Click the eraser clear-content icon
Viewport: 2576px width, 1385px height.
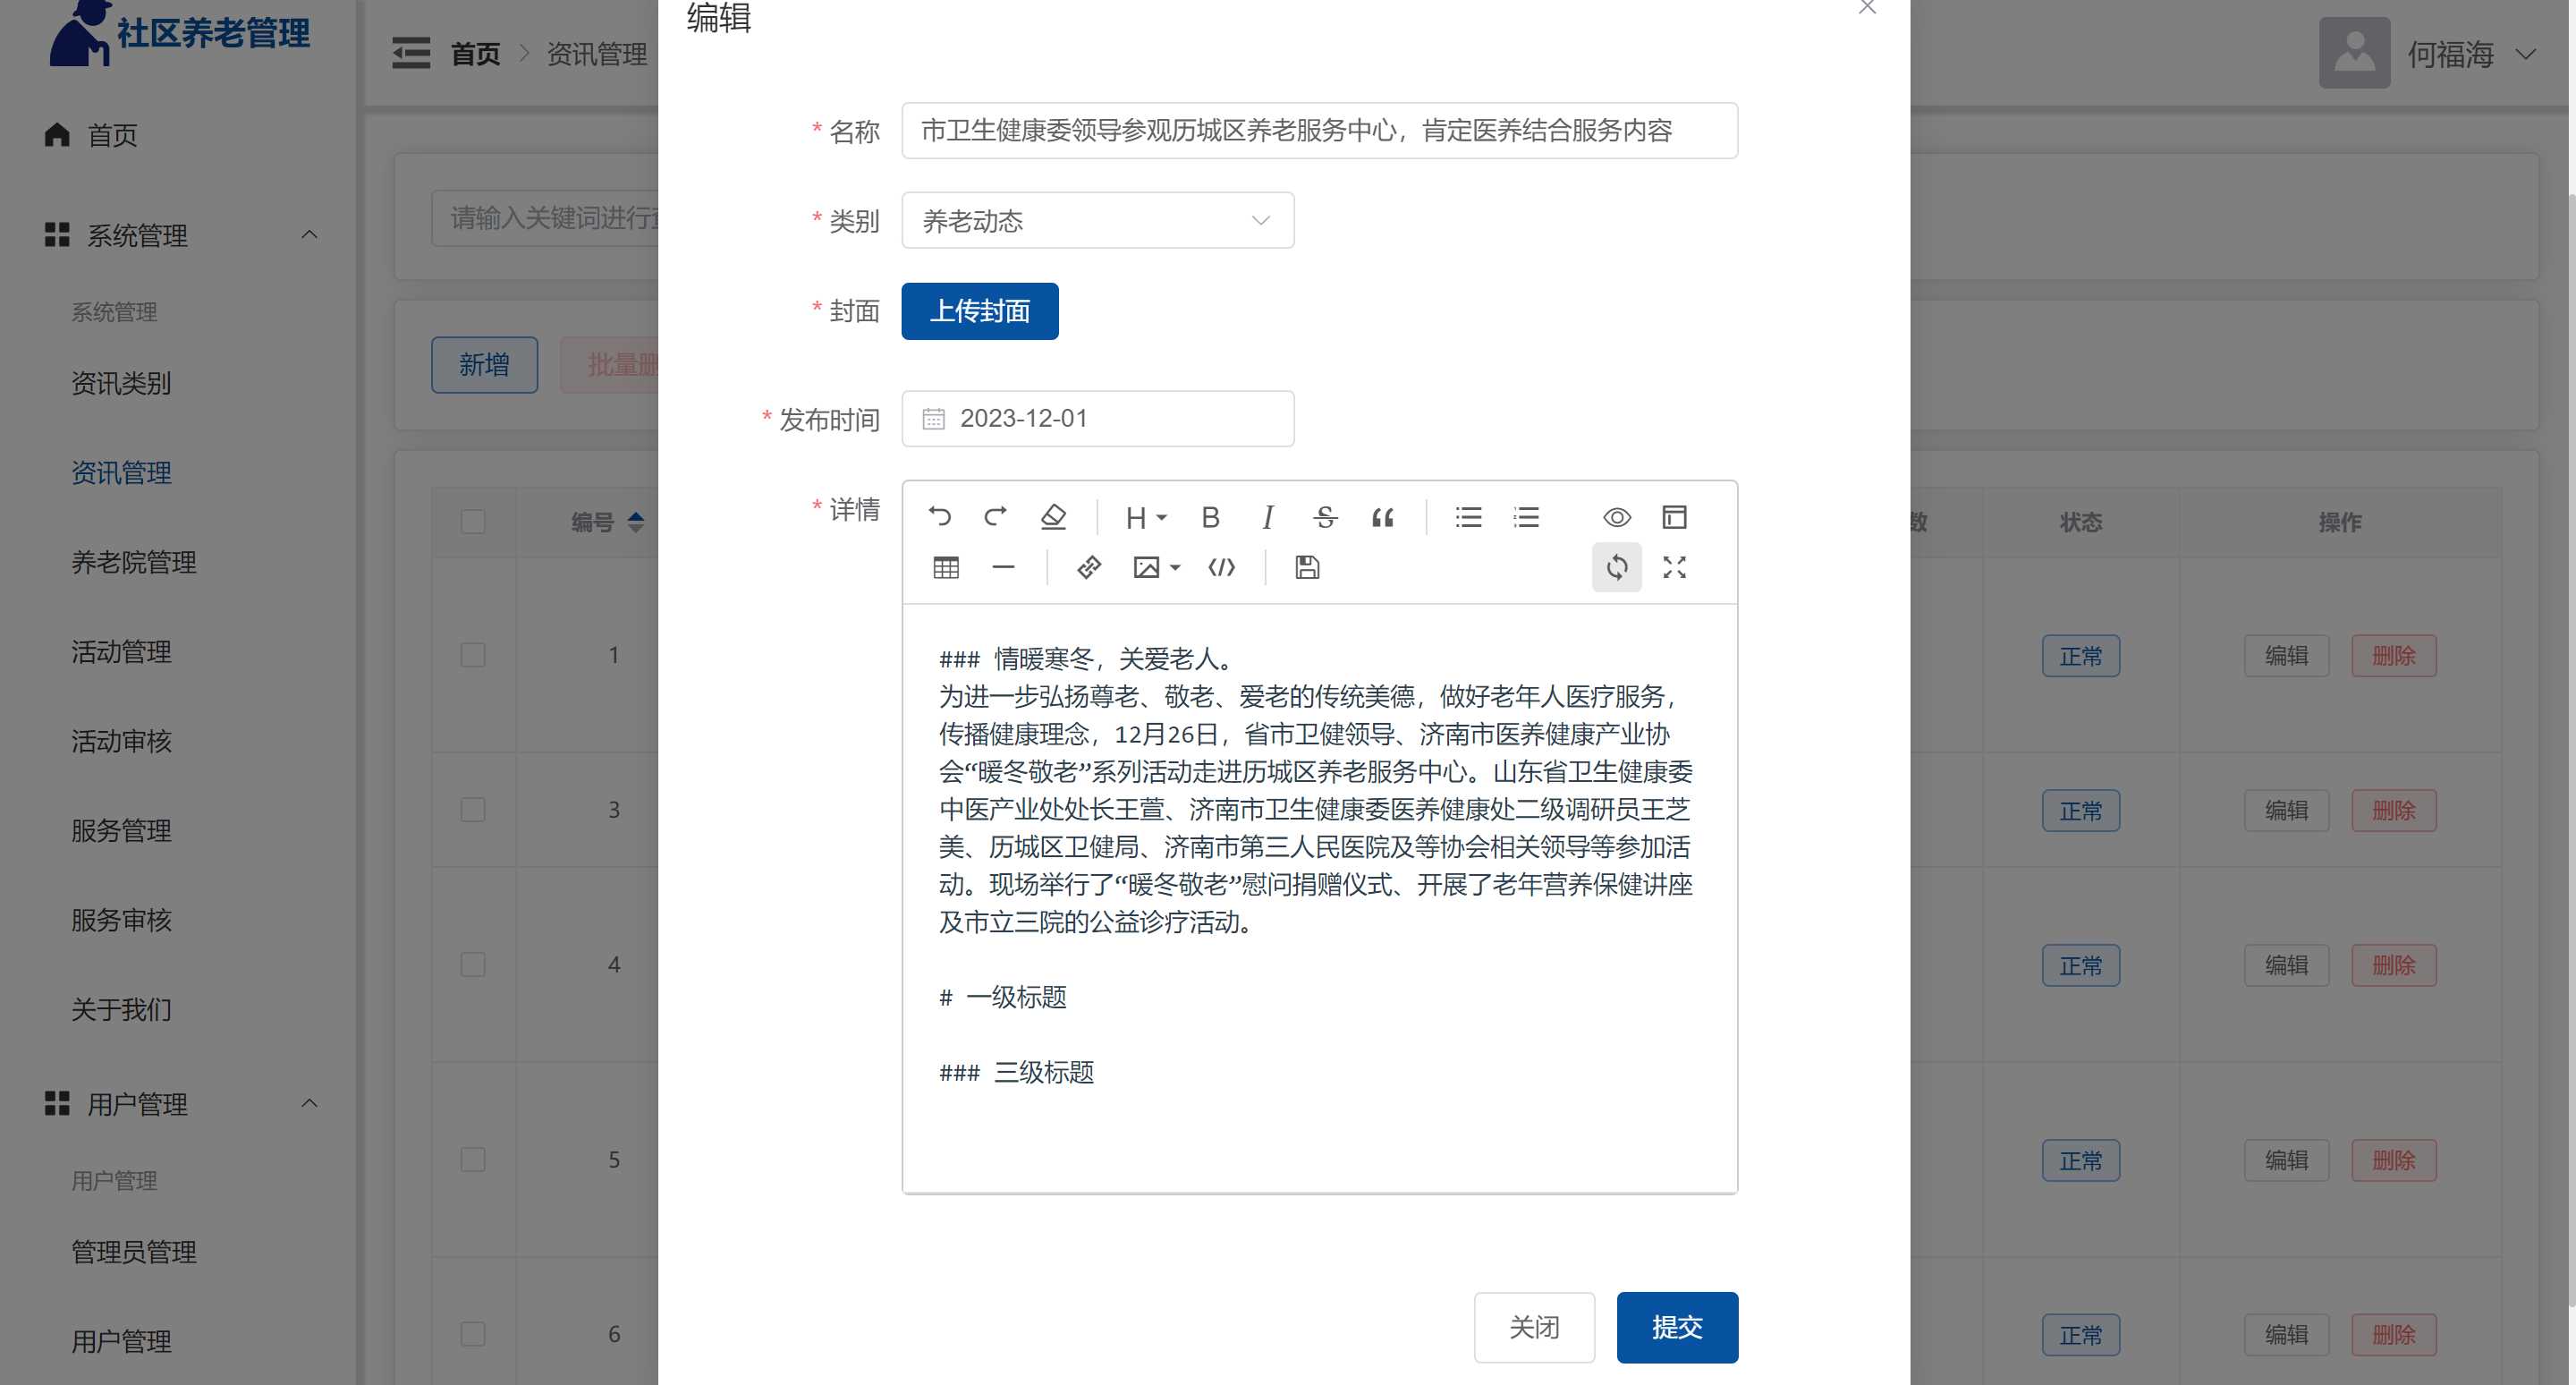1053,516
